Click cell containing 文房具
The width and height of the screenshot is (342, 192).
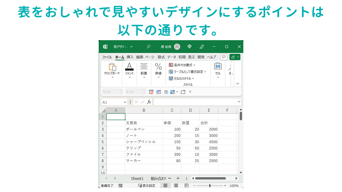(144, 123)
